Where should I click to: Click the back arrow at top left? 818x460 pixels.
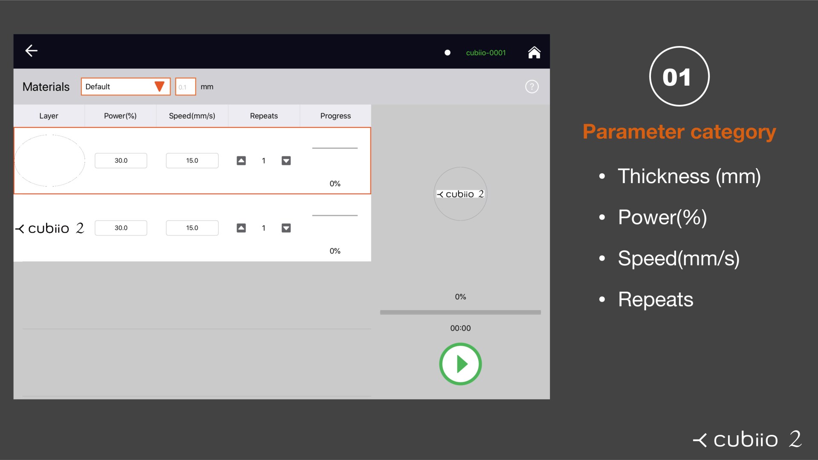31,51
